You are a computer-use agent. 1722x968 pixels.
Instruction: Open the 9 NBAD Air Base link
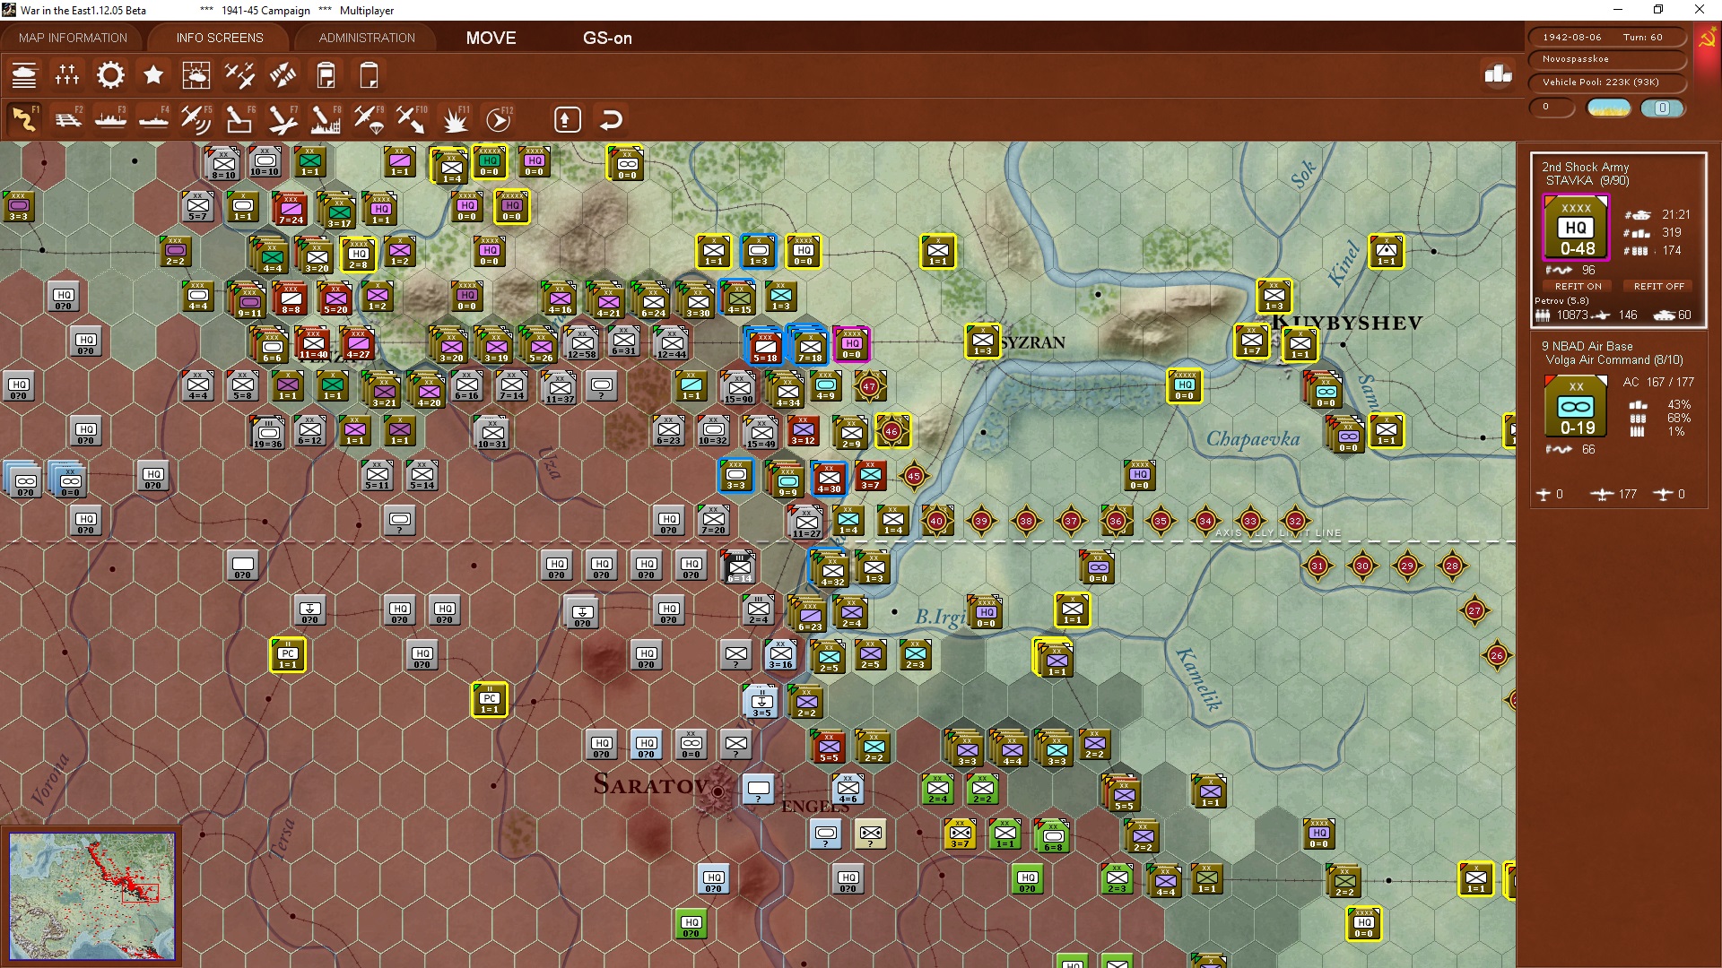(x=1587, y=346)
